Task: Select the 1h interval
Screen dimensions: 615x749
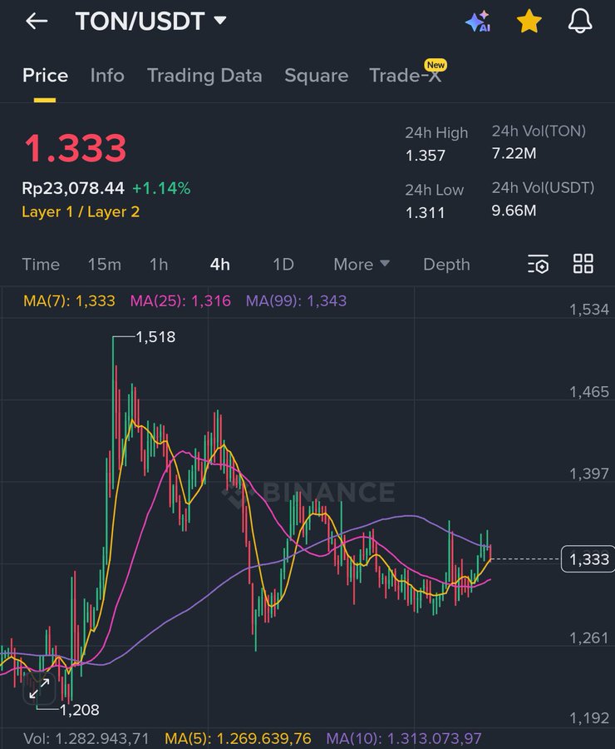Action: pyautogui.click(x=159, y=264)
